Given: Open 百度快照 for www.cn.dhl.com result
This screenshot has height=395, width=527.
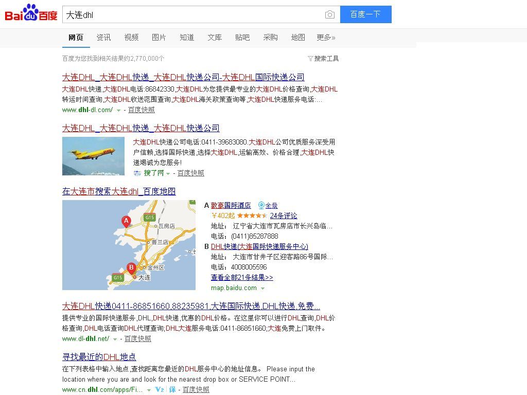Looking at the screenshot, I should click(196, 390).
